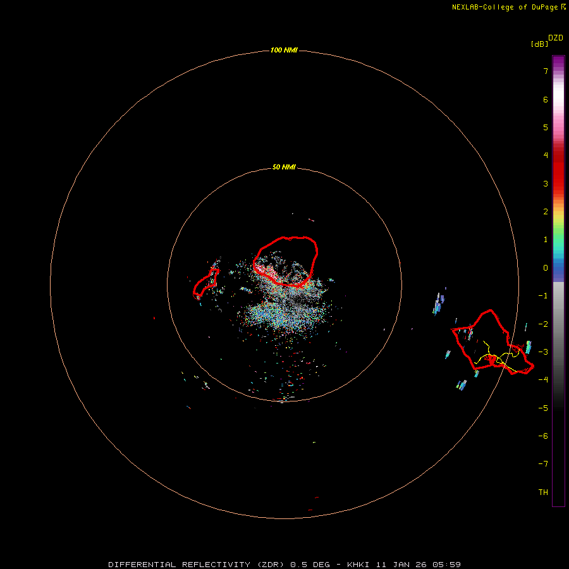
Task: Pick the red band of the color bar
Action: 558,169
